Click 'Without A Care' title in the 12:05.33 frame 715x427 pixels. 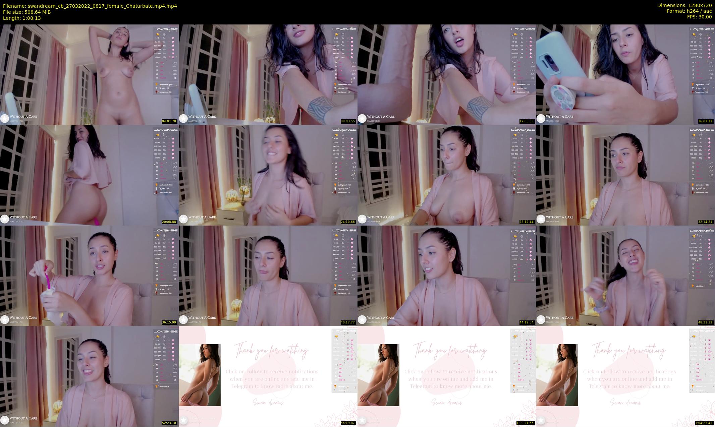pyautogui.click(x=381, y=117)
